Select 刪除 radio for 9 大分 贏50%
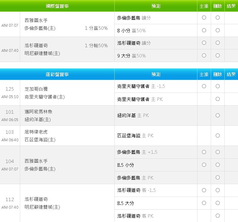This screenshot has width=238, height=222. pos(218,55)
